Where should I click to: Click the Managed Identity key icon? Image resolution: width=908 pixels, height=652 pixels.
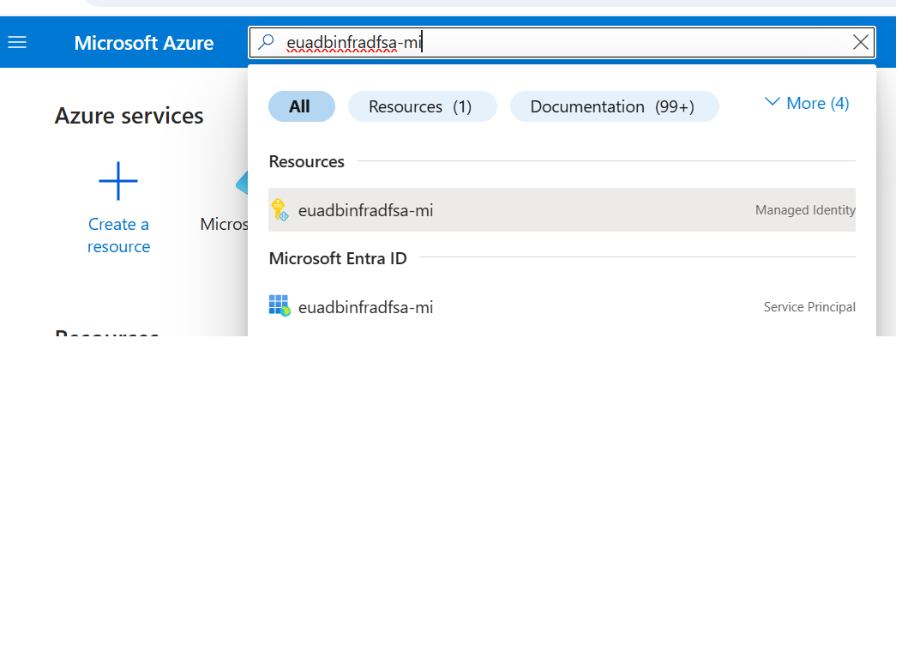point(280,209)
